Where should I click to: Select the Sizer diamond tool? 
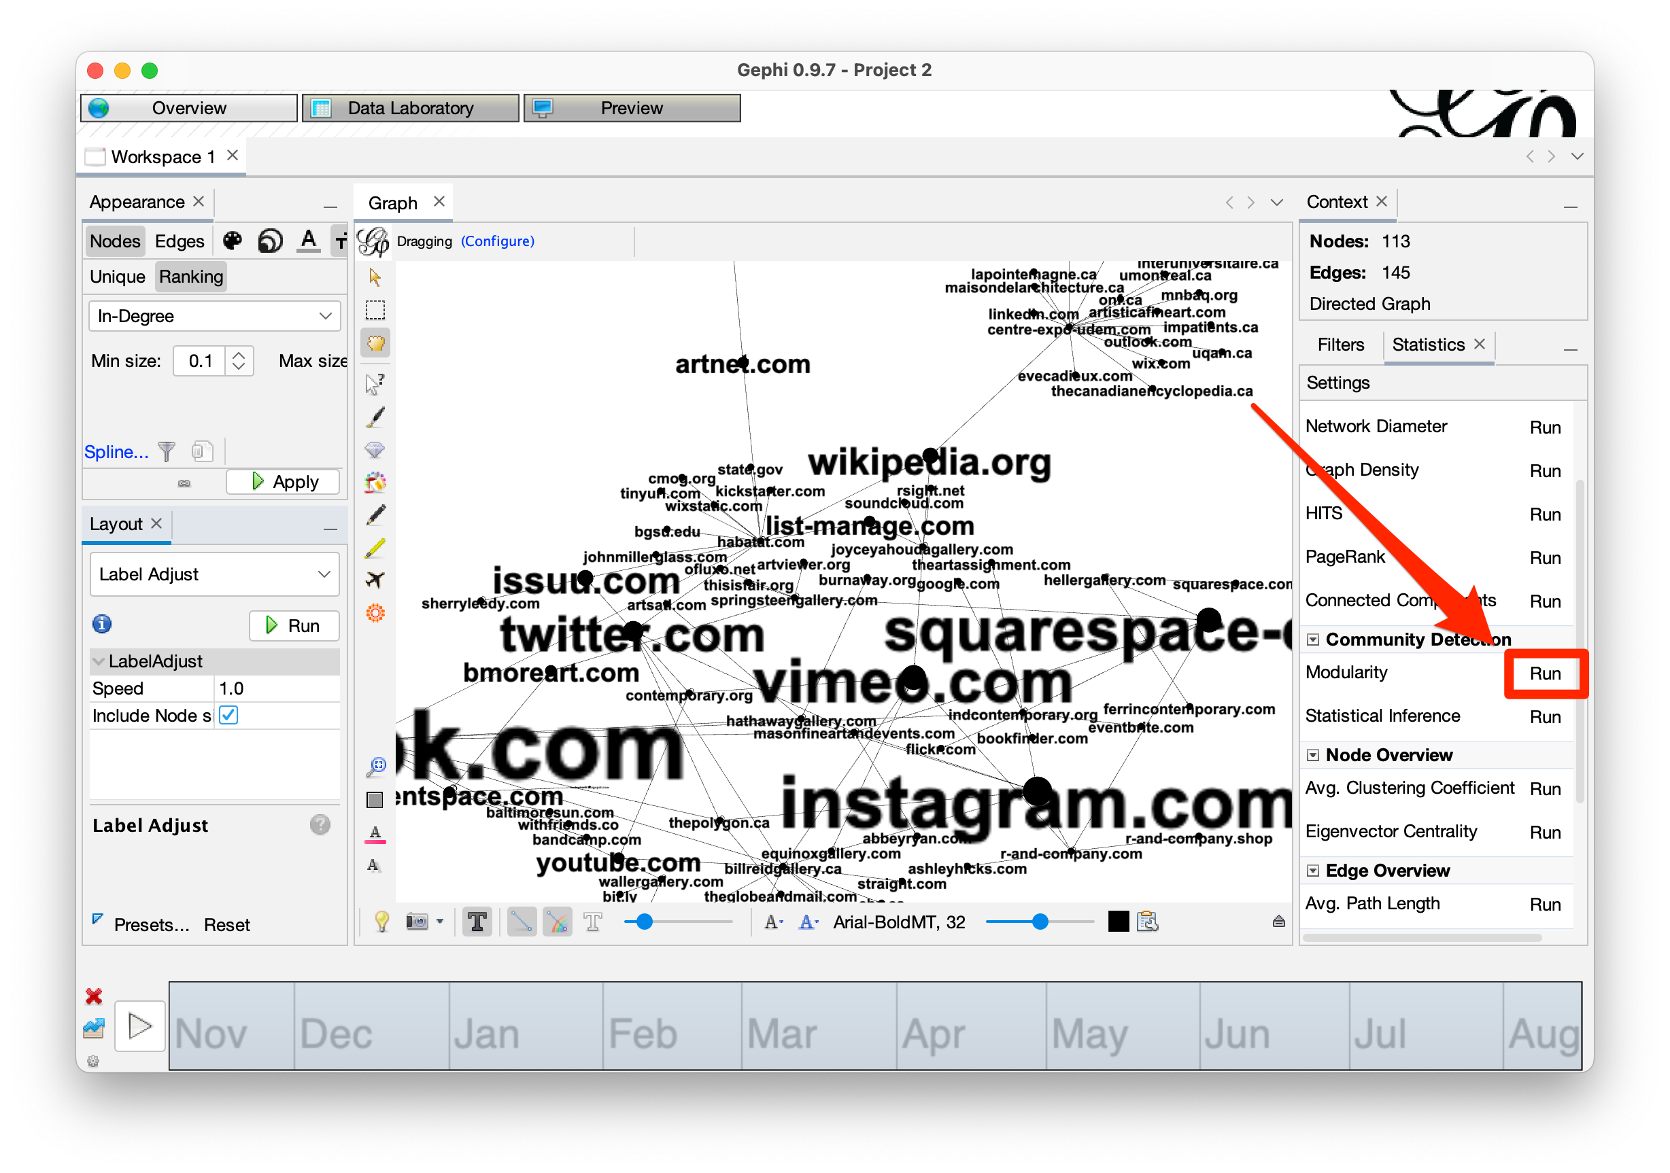tap(375, 450)
